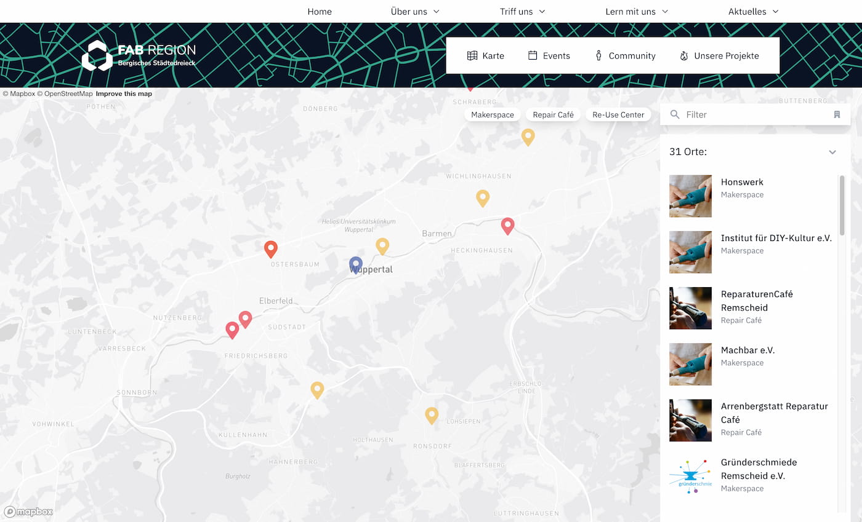Collapse the 31 Orte list chevron
Image resolution: width=862 pixels, height=522 pixels.
[832, 152]
